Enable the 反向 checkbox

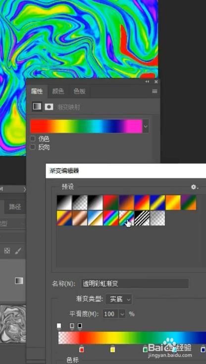point(33,147)
